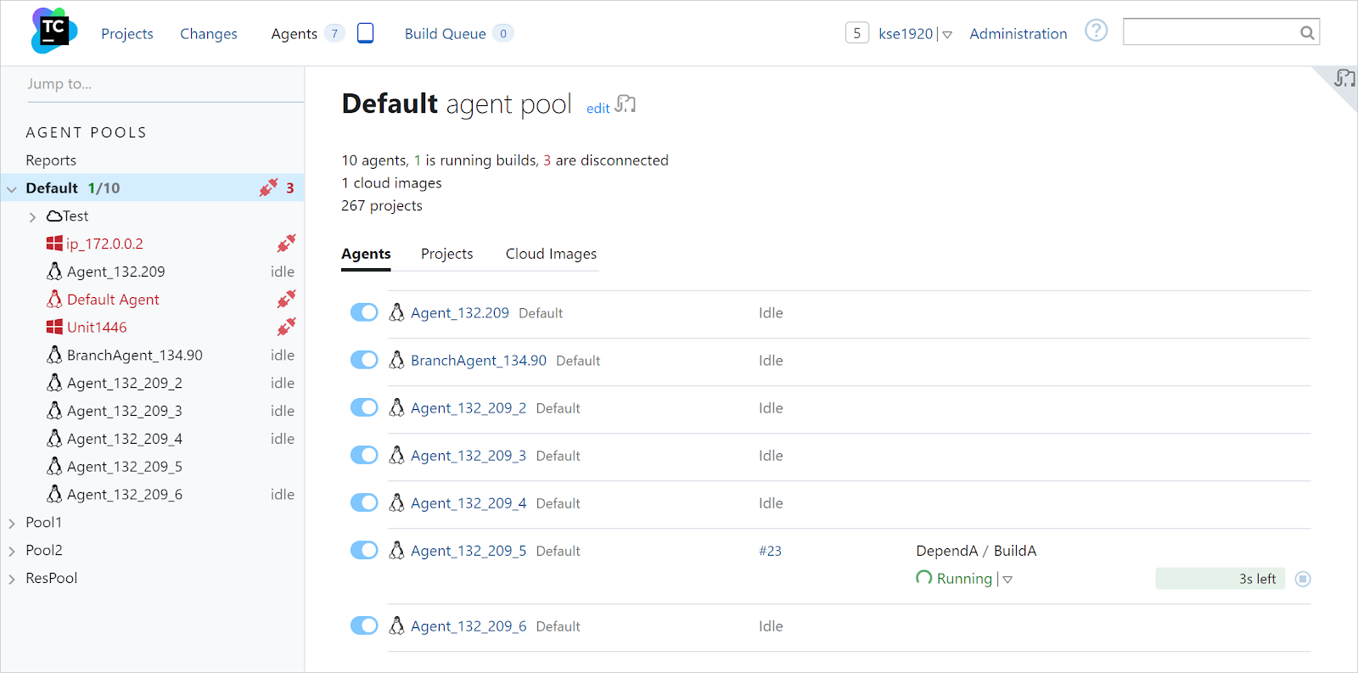This screenshot has height=673, width=1358.
Task: Click disconnected plug icon for Unit1446
Action: pyautogui.click(x=286, y=327)
